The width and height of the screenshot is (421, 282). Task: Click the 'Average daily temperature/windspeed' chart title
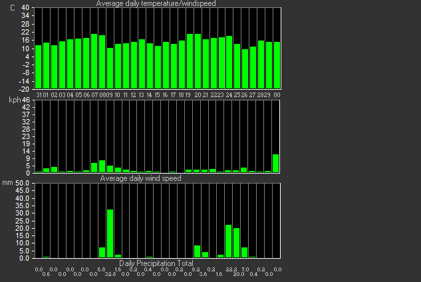pyautogui.click(x=156, y=3)
